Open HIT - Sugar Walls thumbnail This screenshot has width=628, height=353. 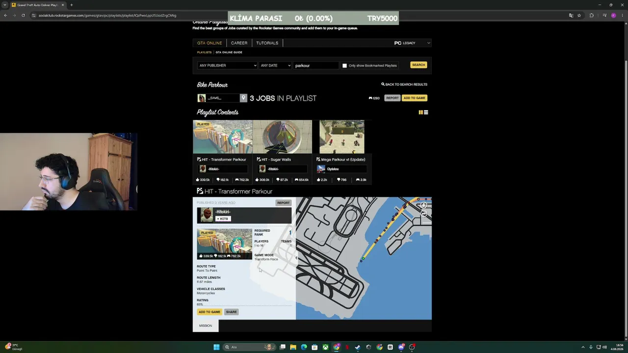tap(282, 137)
